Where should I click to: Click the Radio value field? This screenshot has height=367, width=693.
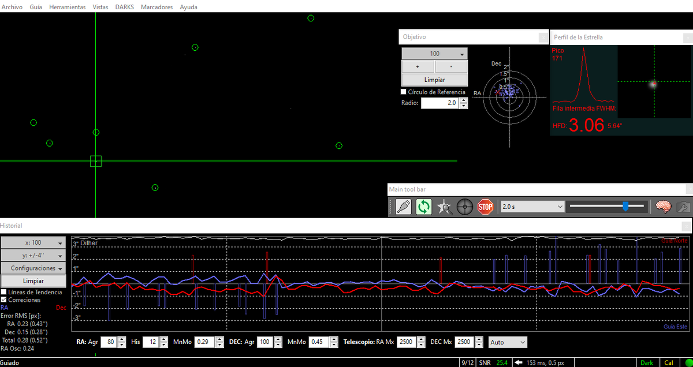[439, 103]
